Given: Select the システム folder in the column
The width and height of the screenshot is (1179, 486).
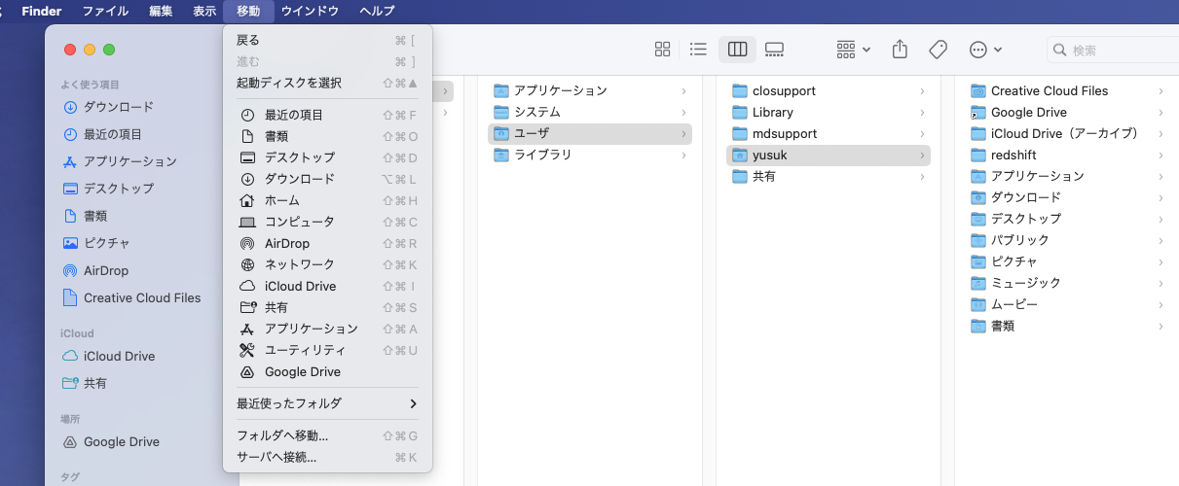Looking at the screenshot, I should pyautogui.click(x=590, y=112).
